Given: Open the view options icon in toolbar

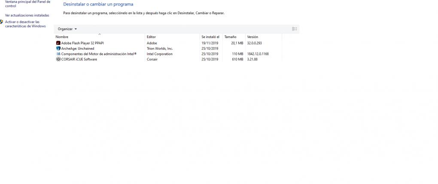Looking at the screenshot, I should click(294, 29).
